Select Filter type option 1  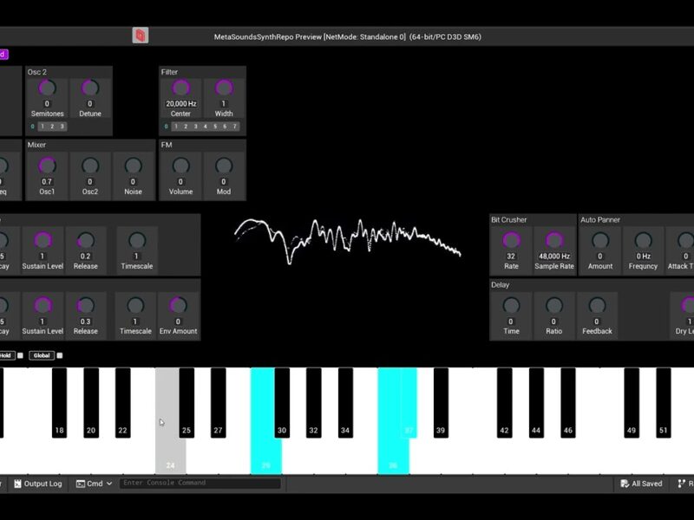click(176, 127)
